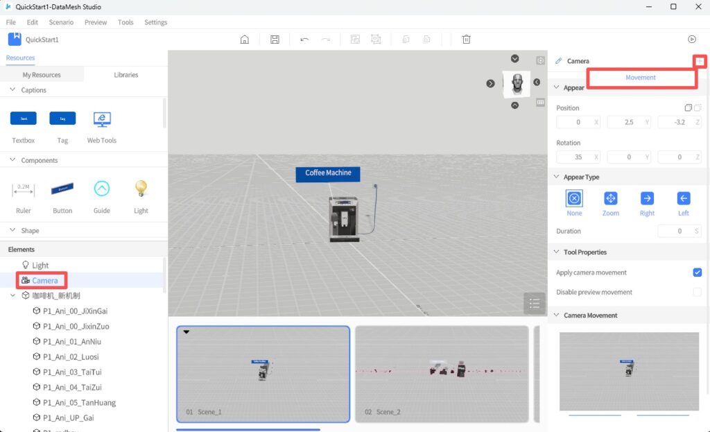Screen dimensions: 710x432
Task: Click the Home icon in toolbar
Action: tap(244, 40)
